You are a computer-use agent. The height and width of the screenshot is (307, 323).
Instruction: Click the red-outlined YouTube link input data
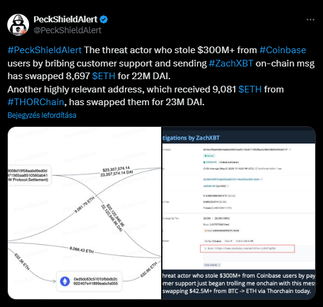coord(247,248)
